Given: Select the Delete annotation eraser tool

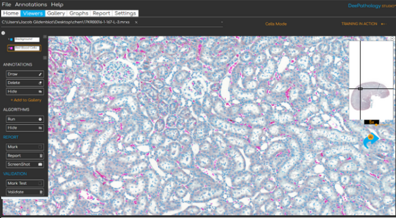Looking at the screenshot, I should tap(25, 82).
